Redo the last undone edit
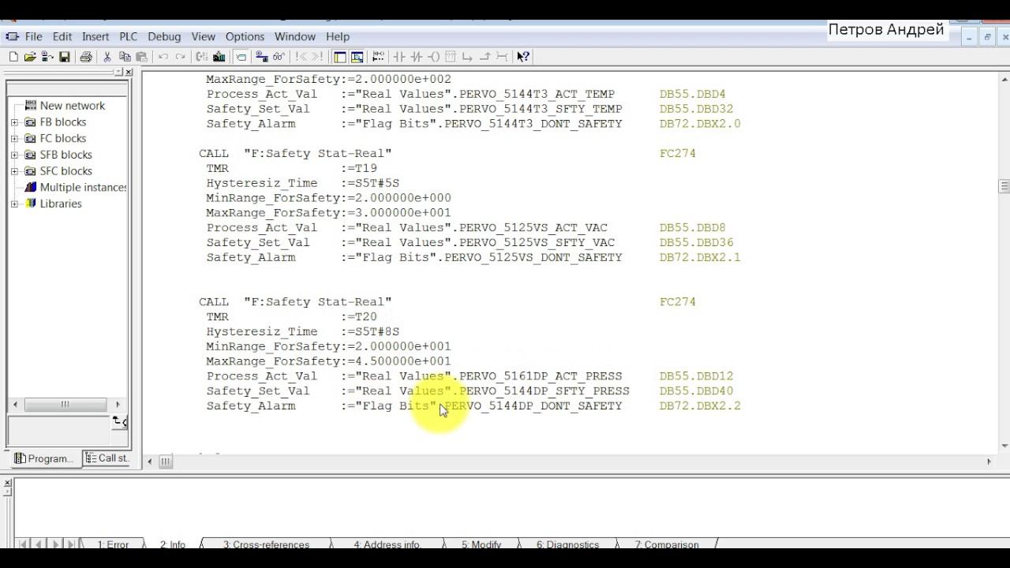Viewport: 1010px width, 568px height. tap(181, 57)
